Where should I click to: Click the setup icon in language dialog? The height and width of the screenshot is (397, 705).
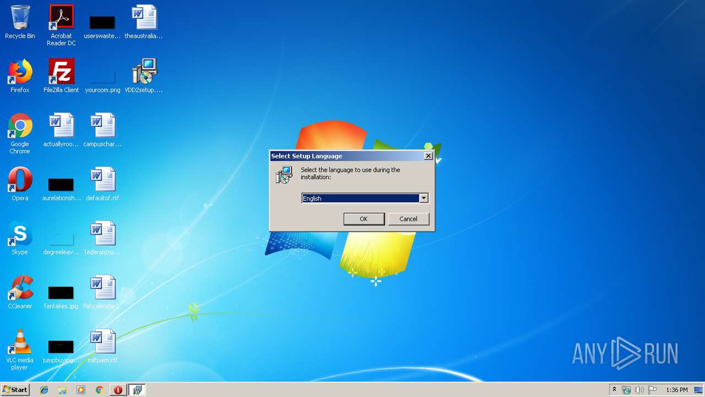coord(284,175)
